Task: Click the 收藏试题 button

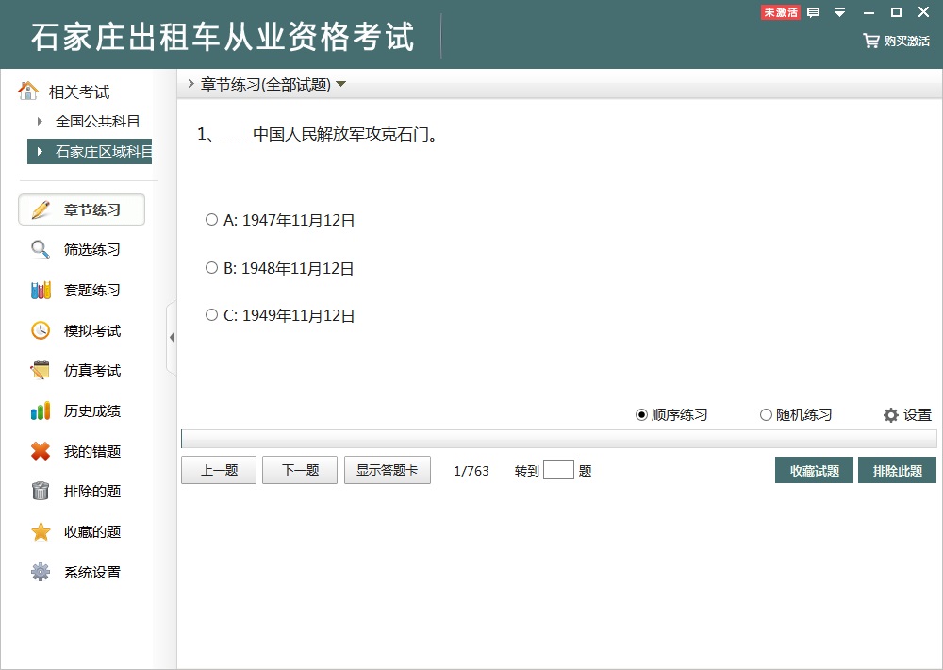Action: tap(815, 470)
